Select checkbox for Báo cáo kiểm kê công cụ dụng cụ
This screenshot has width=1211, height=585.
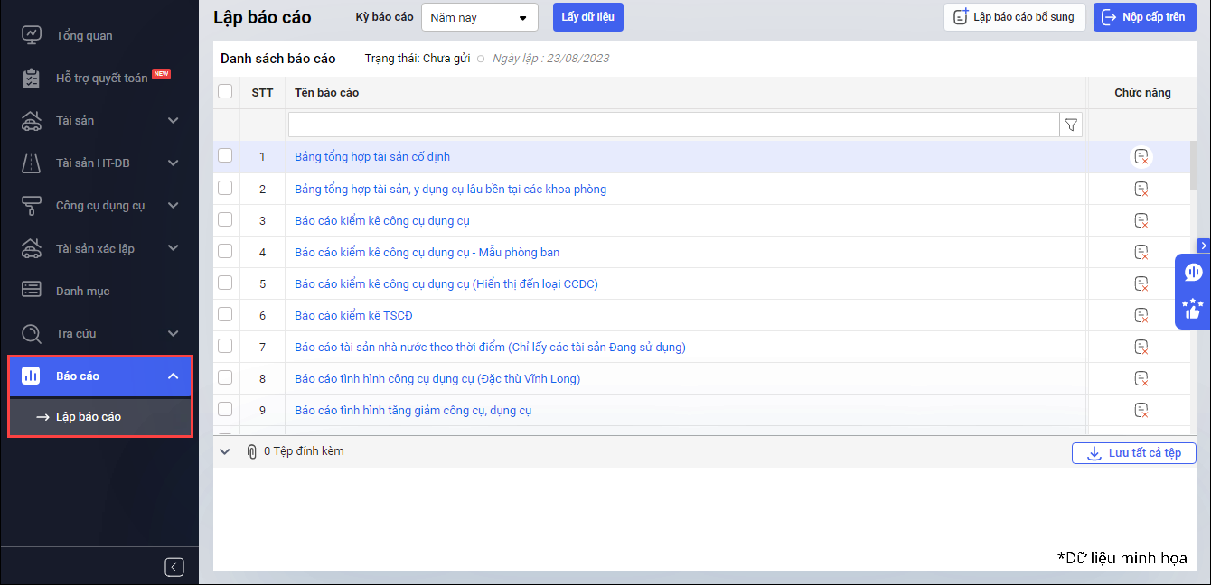pos(225,219)
